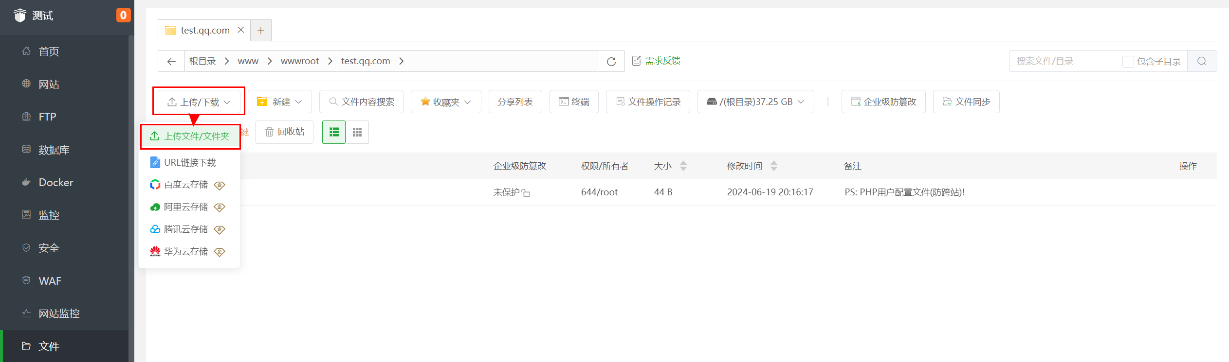Expand the root disk 37.25 GB dropdown

[x=755, y=102]
